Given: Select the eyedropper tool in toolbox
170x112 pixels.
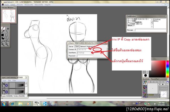Looking at the screenshot, I should coord(3,32).
